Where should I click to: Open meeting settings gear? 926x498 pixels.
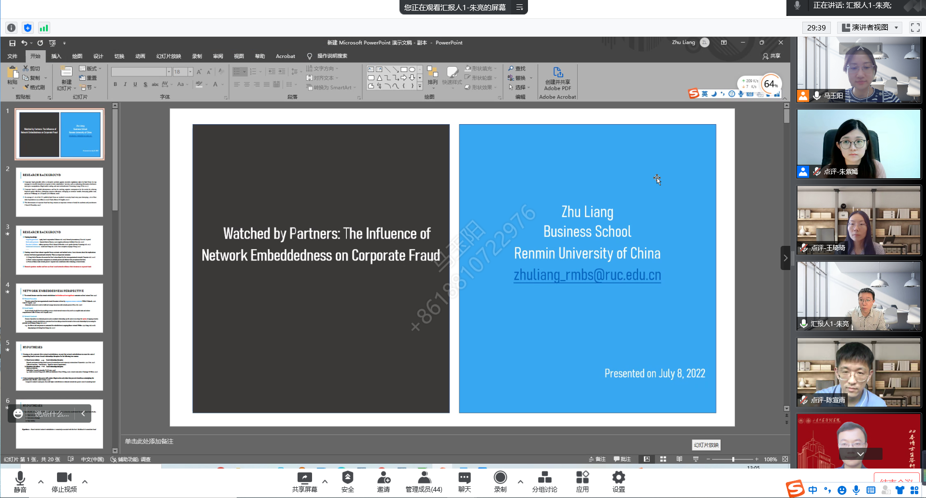(x=618, y=481)
